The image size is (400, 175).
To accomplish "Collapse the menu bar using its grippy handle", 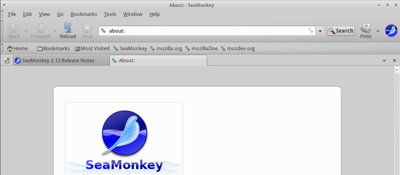I will coord(2,15).
